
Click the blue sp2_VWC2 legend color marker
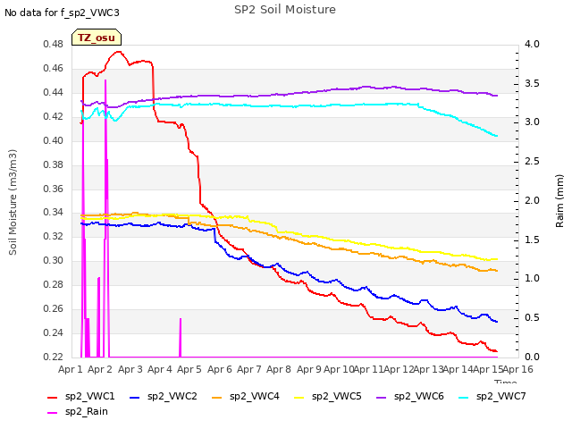pyautogui.click(x=135, y=397)
